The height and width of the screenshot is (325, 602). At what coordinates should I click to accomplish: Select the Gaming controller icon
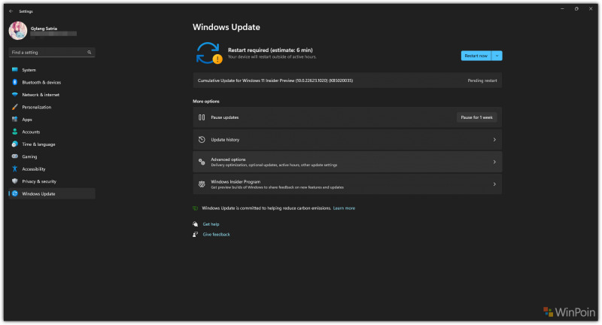pos(14,156)
